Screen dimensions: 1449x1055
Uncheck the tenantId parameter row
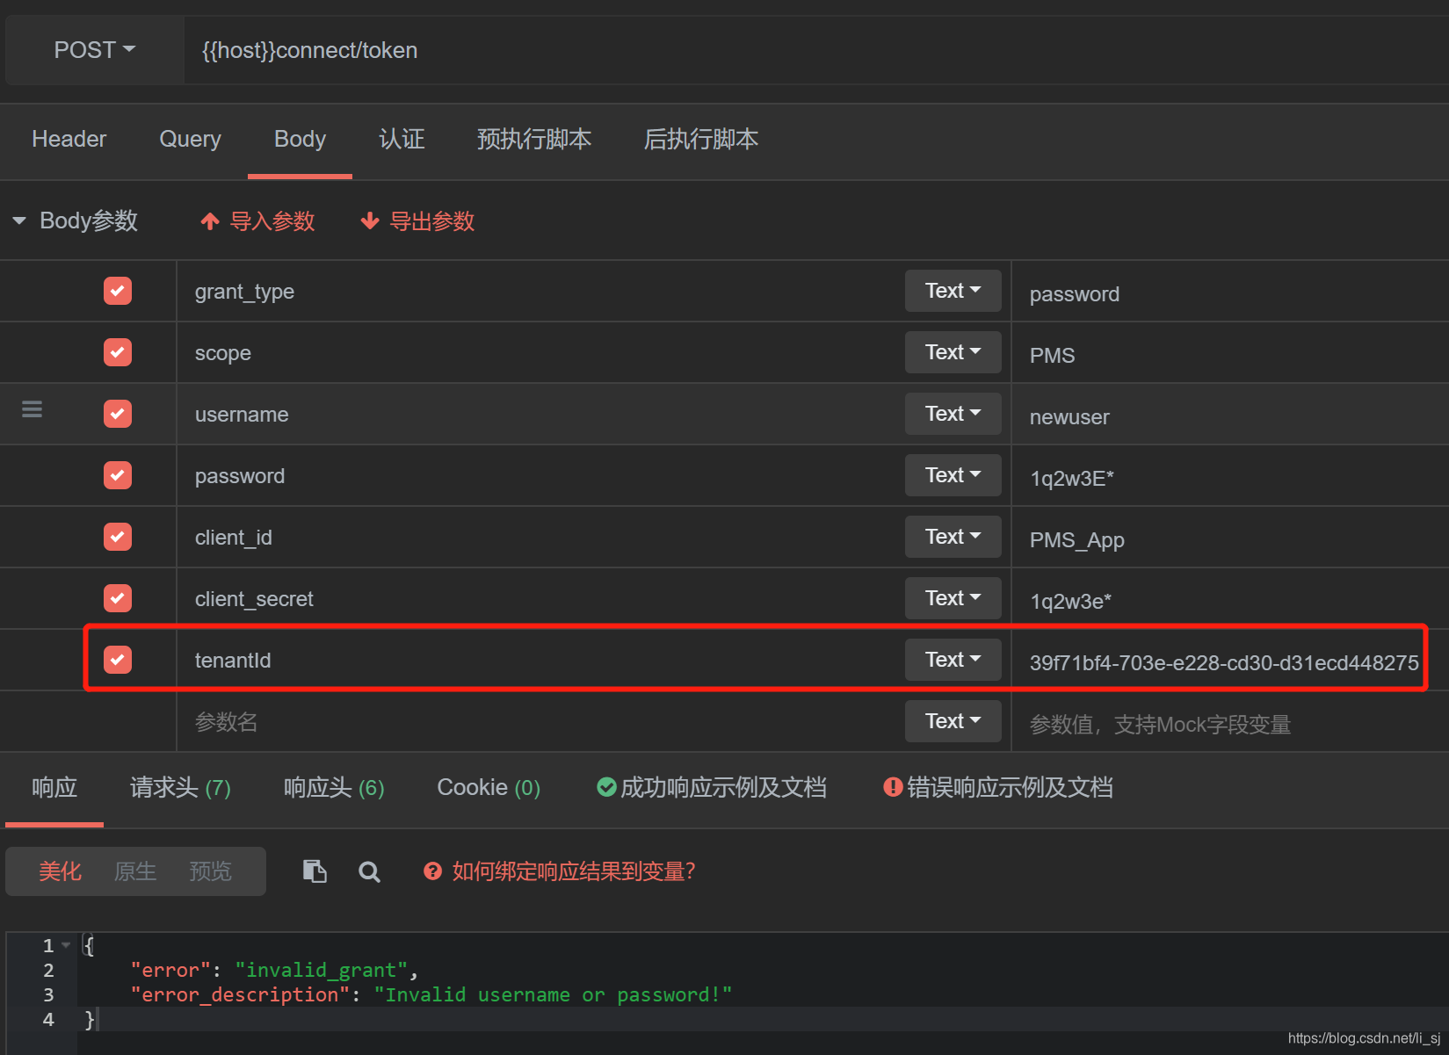coord(117,660)
